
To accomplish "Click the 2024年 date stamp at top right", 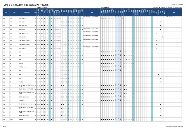I will [177, 4].
